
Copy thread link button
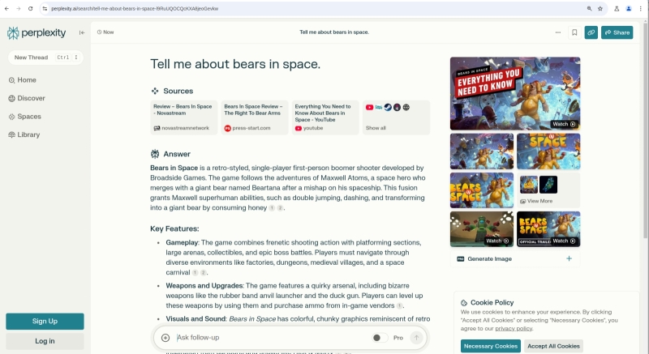(x=591, y=32)
